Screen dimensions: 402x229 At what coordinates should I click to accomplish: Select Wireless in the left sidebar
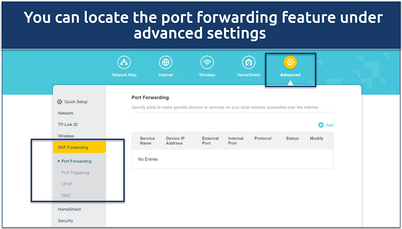pyautogui.click(x=66, y=136)
